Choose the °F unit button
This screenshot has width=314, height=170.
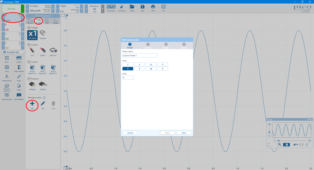[x=139, y=69]
